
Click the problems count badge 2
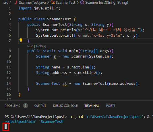[x=26, y=106]
